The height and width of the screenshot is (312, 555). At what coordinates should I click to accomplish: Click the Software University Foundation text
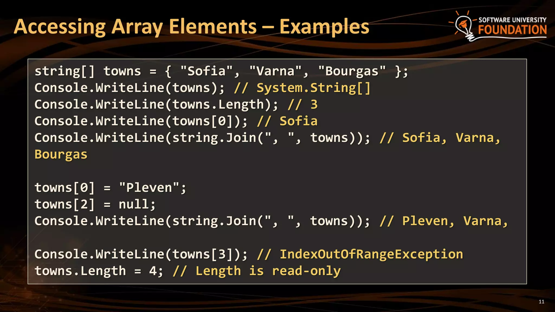tap(512, 20)
